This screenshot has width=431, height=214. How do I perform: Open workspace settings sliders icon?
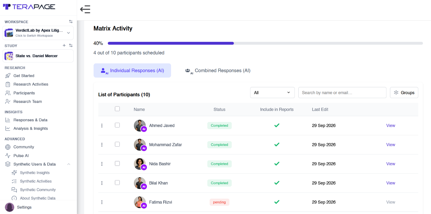point(71,22)
